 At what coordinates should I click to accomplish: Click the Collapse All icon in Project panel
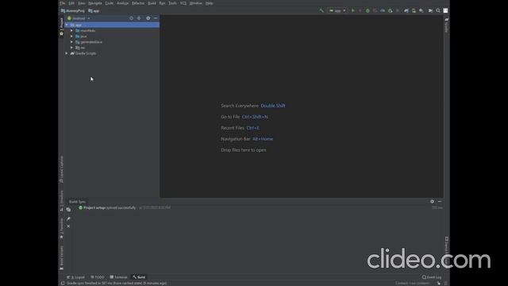[x=139, y=18]
